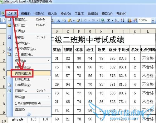The width and height of the screenshot is (156, 123).
Task: Expand full File menu with bottom chevron
Action: pyautogui.click(x=28, y=114)
